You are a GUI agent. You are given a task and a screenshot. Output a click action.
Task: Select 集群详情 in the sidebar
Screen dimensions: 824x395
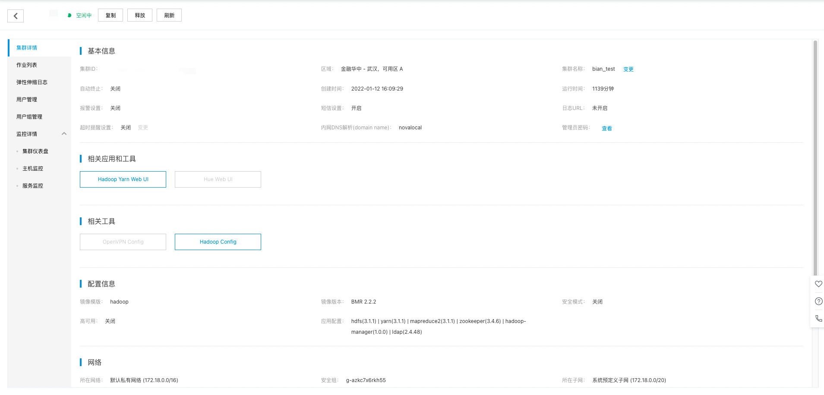tap(27, 48)
